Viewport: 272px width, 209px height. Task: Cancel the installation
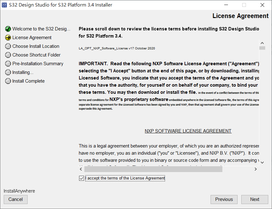(16, 199)
